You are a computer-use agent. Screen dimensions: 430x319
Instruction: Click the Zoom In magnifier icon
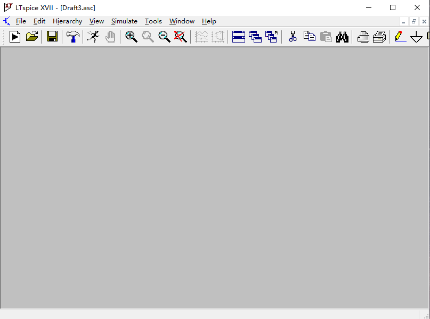click(x=131, y=37)
